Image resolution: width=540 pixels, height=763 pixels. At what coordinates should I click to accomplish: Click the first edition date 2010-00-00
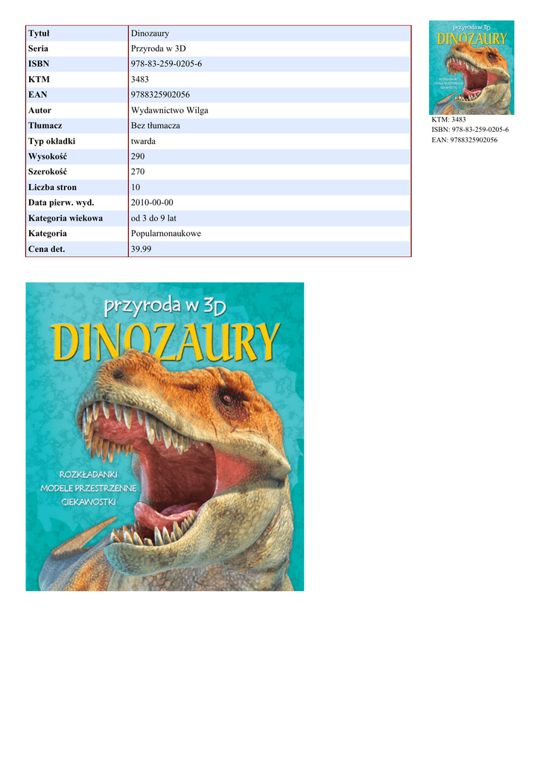(x=152, y=203)
